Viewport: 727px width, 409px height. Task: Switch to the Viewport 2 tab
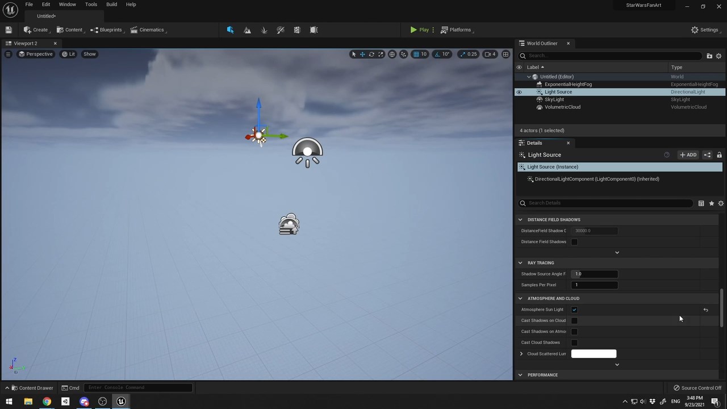point(25,43)
